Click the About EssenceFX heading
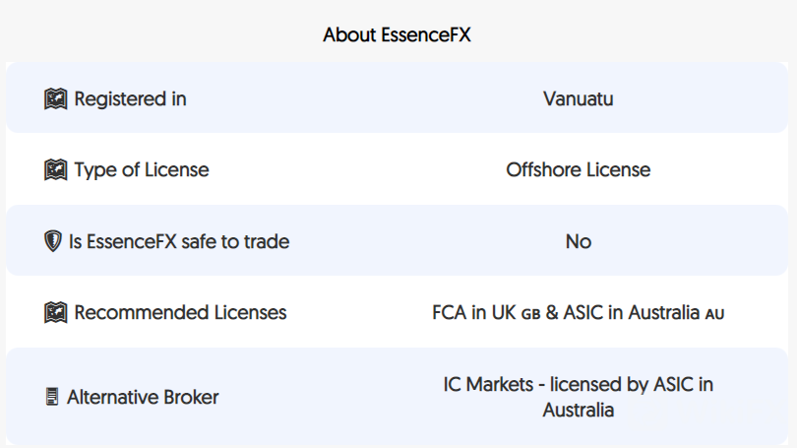 click(x=397, y=35)
